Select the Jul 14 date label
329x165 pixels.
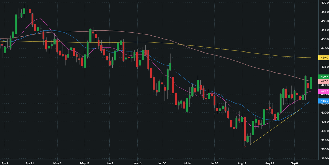(187, 163)
